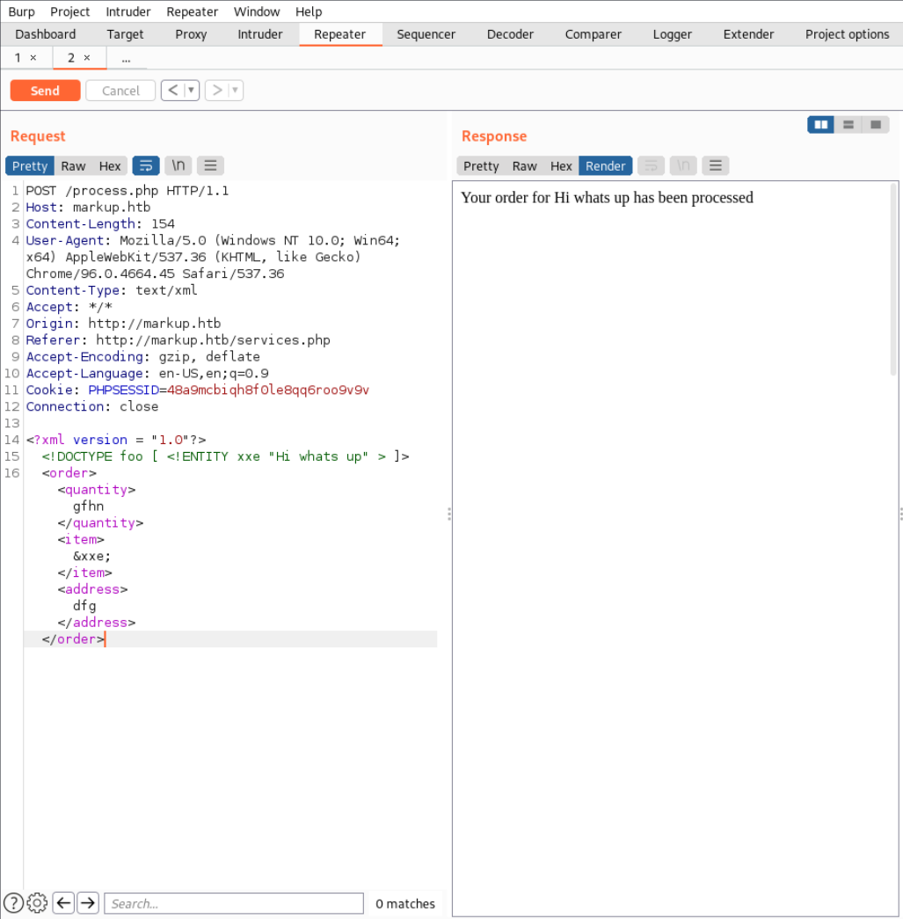The width and height of the screenshot is (903, 919).
Task: Toggle non-printable characters in Request editor
Action: (178, 166)
